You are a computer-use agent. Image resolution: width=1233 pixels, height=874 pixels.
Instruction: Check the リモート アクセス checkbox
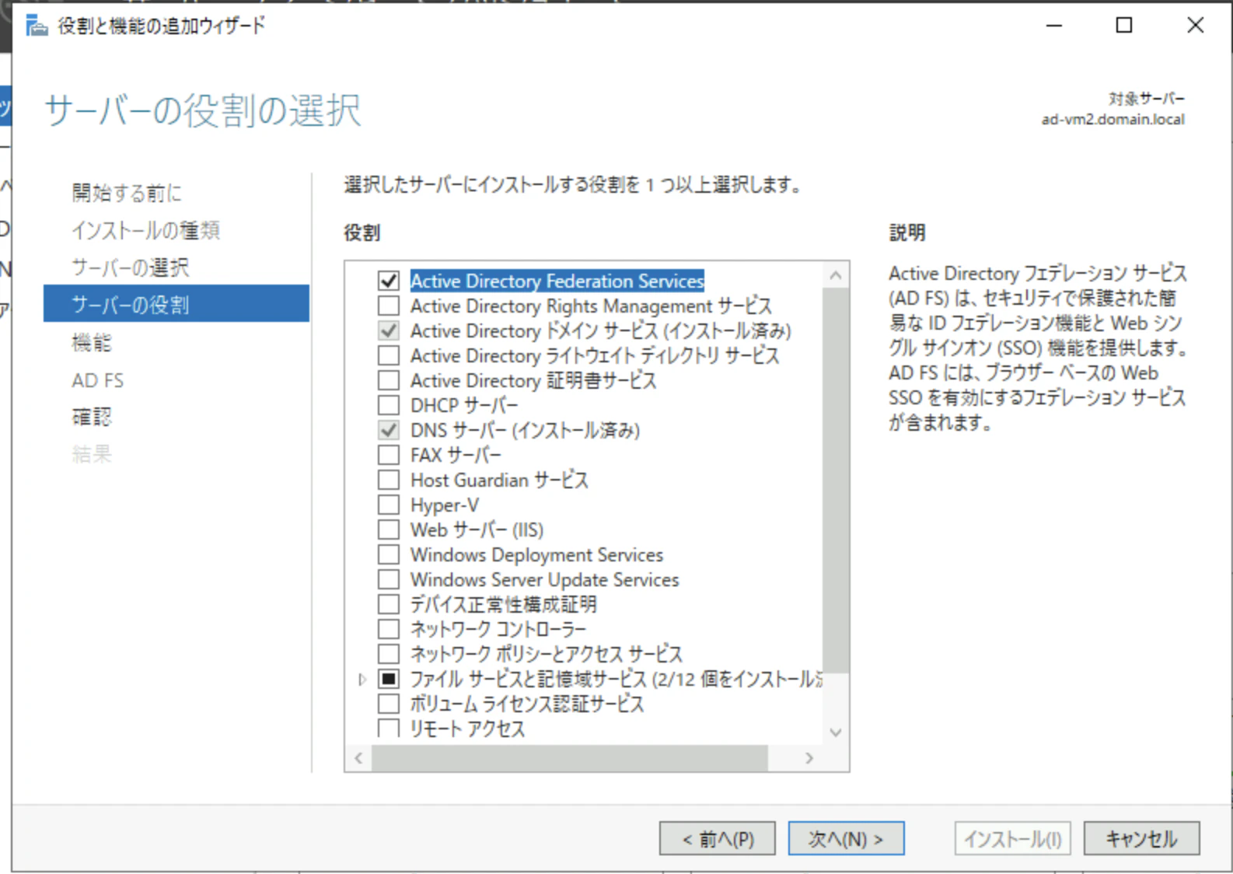(389, 728)
